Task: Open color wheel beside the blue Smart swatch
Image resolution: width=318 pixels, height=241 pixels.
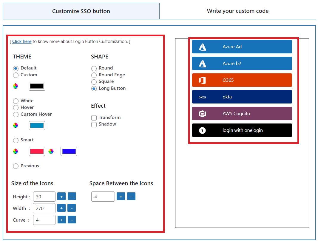Action: pos(51,151)
